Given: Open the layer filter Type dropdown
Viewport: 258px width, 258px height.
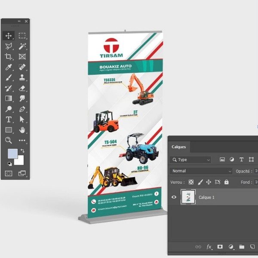Looking at the screenshot, I should pyautogui.click(x=191, y=160).
